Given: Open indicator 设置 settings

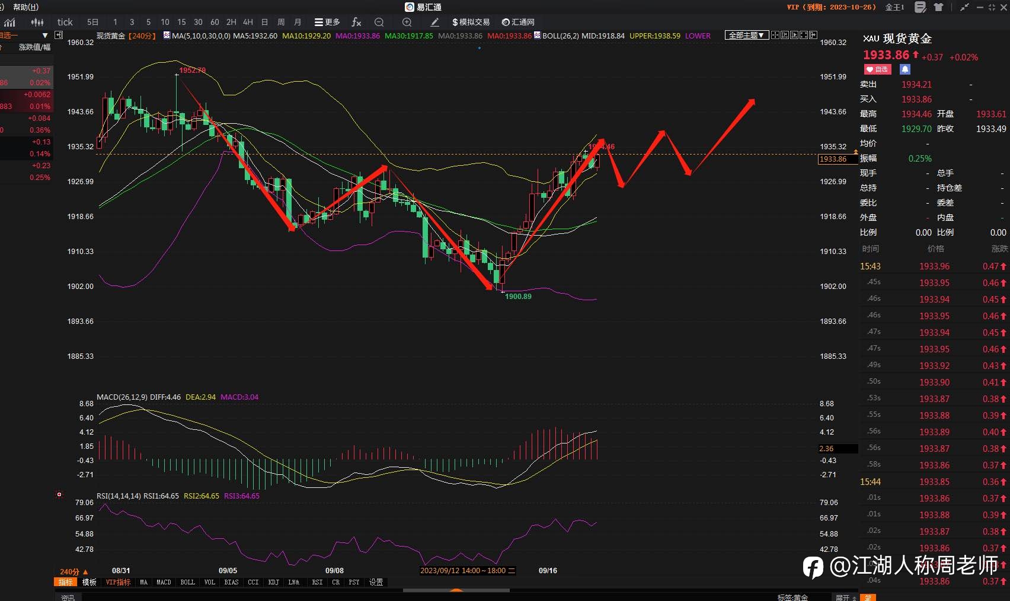Looking at the screenshot, I should [376, 583].
